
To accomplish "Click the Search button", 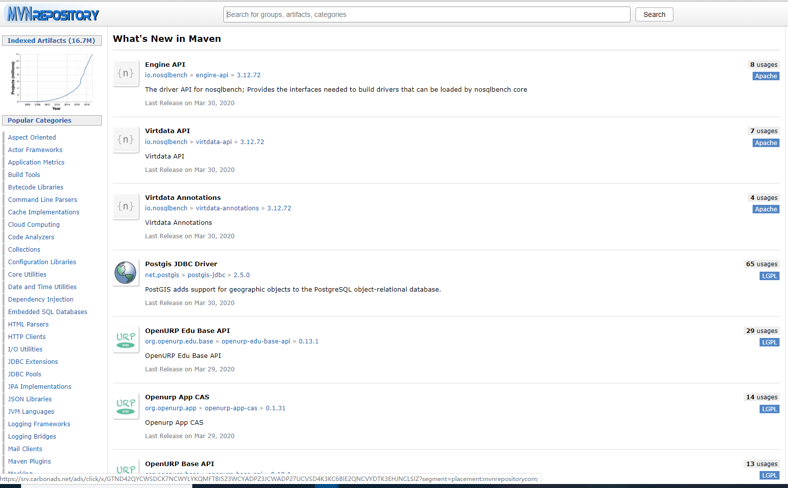I will [654, 14].
